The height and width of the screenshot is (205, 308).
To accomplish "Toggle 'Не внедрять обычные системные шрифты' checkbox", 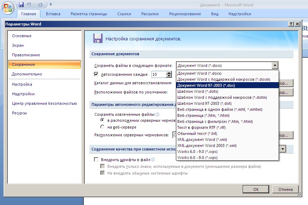I will point(102,173).
